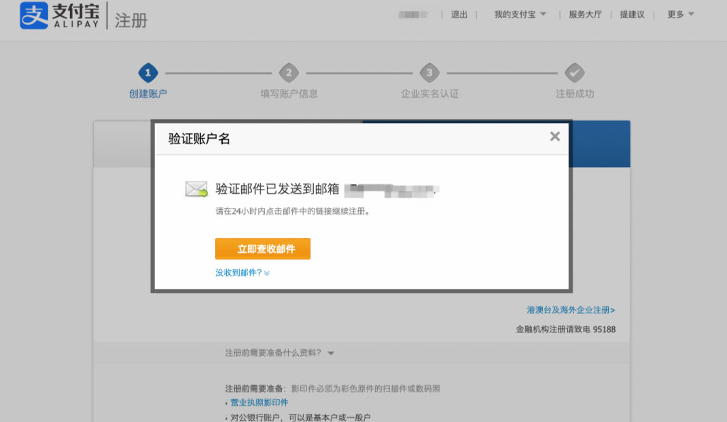Click the step 3 企业实名认证 circle
The image size is (727, 422).
tap(429, 73)
